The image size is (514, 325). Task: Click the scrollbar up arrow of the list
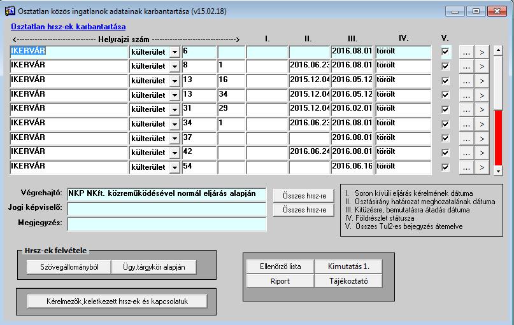498,50
